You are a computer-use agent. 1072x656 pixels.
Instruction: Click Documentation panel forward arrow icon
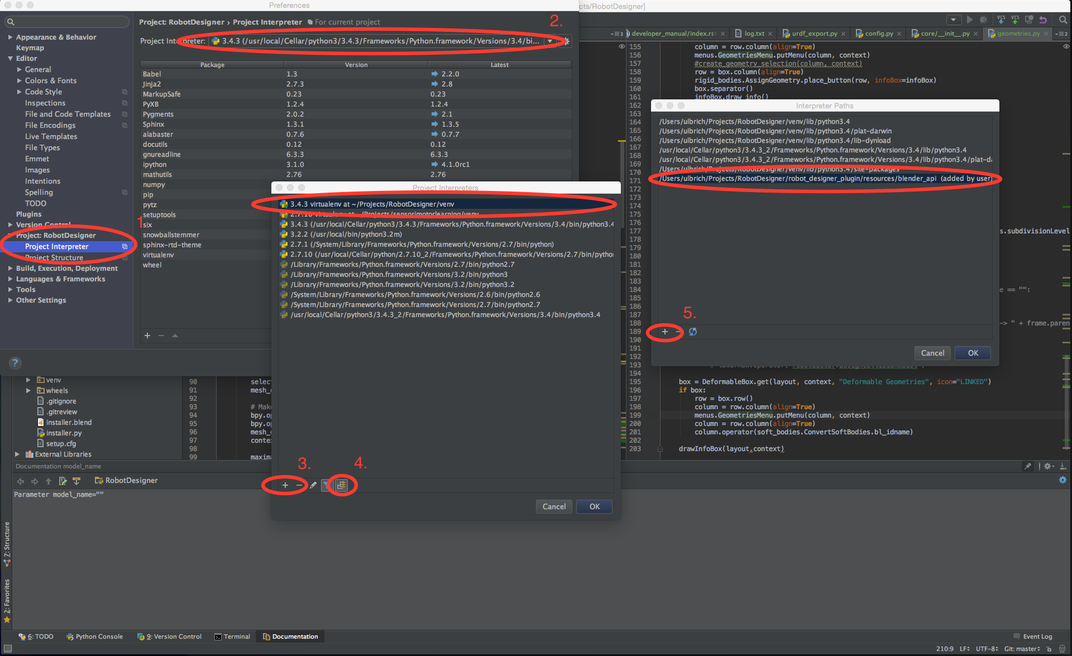(35, 481)
